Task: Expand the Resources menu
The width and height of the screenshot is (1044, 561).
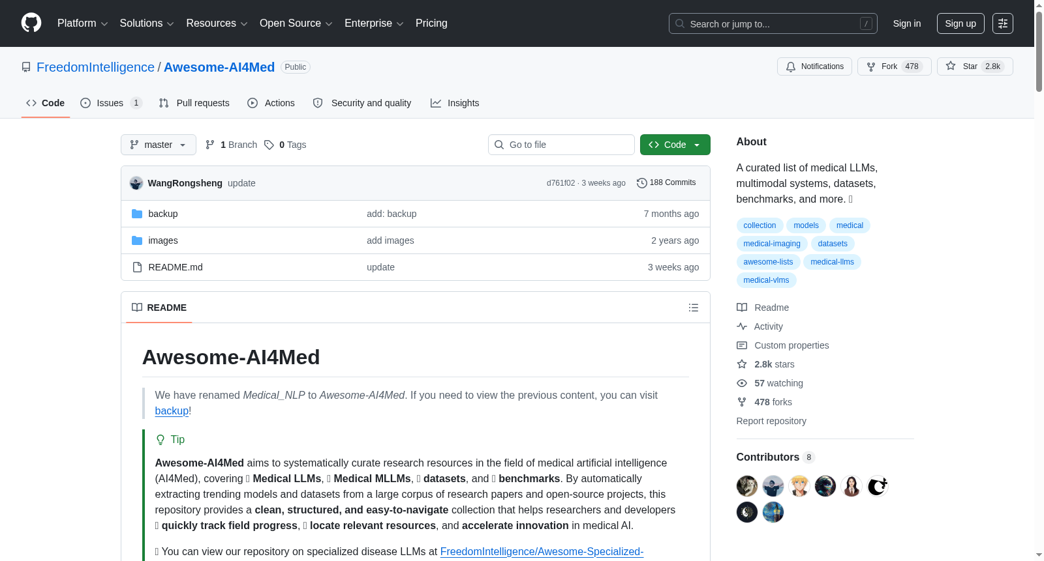Action: 217,23
